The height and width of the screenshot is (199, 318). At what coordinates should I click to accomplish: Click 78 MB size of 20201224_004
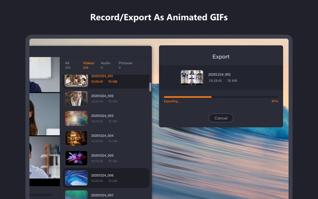[x=112, y=141]
